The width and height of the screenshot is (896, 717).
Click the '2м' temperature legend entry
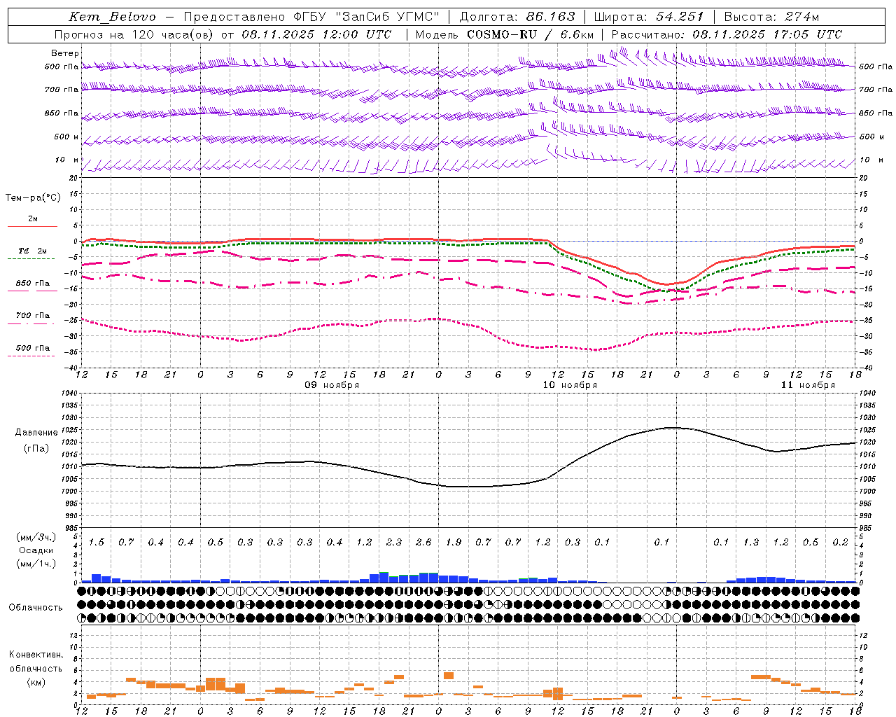click(x=33, y=219)
